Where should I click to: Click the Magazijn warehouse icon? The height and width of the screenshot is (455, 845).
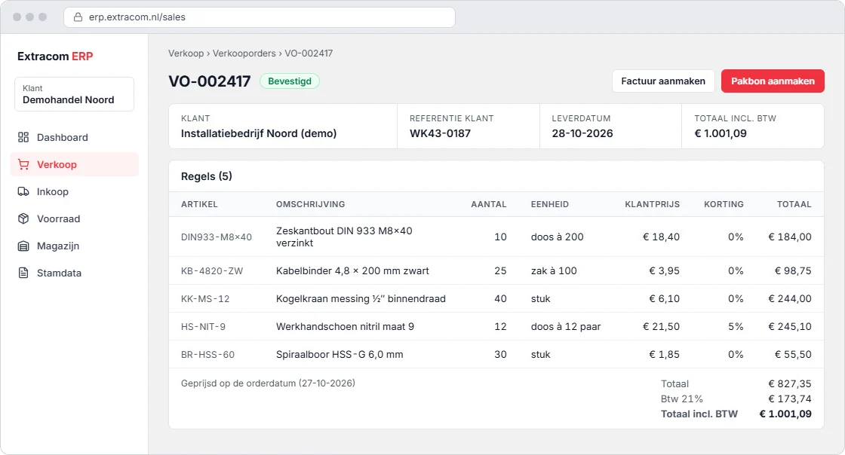click(x=23, y=246)
